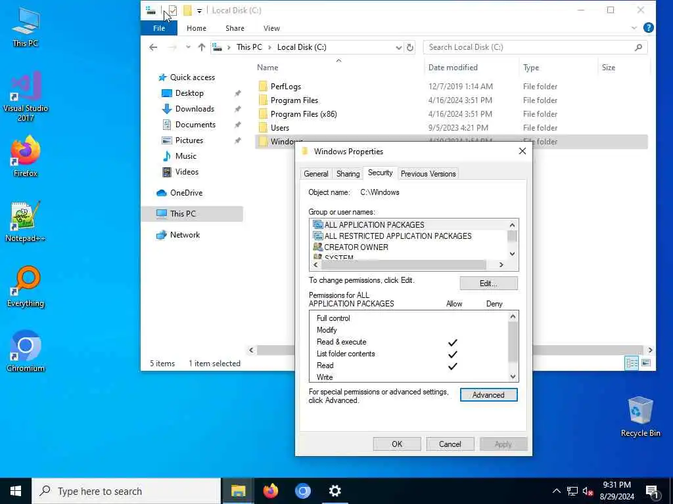673x504 pixels.
Task: Open Everything search desktop shortcut
Action: pos(26,287)
